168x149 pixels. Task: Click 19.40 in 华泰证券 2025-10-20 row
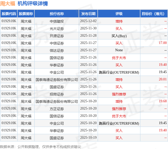coord(163,130)
